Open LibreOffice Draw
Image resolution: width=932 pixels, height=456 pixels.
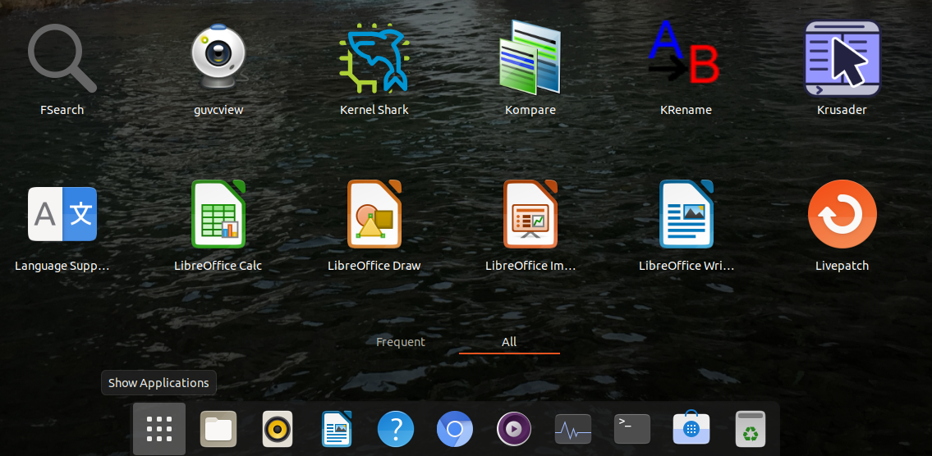pyautogui.click(x=374, y=214)
